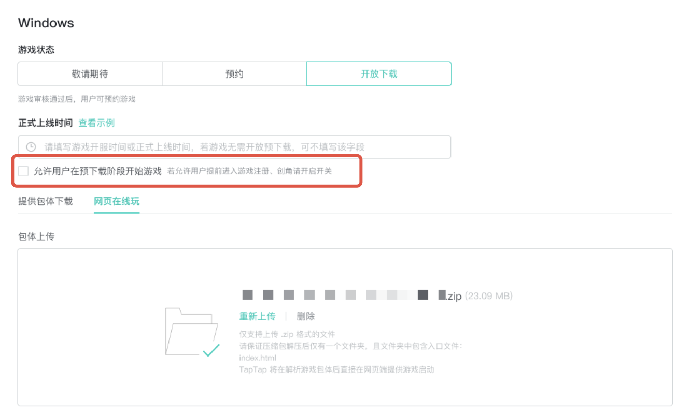677x415 pixels.
Task: Switch to the 网页在线玩 tab
Action: (117, 201)
